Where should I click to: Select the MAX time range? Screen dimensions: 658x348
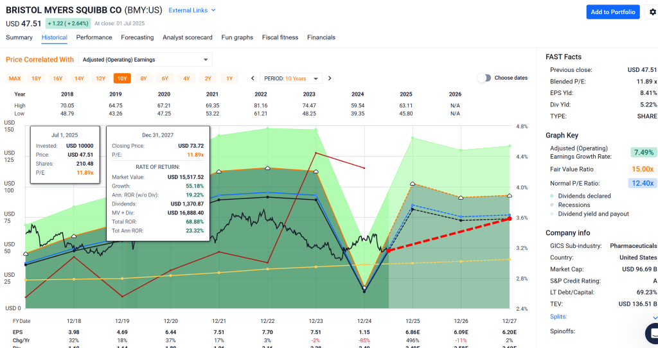15,78
